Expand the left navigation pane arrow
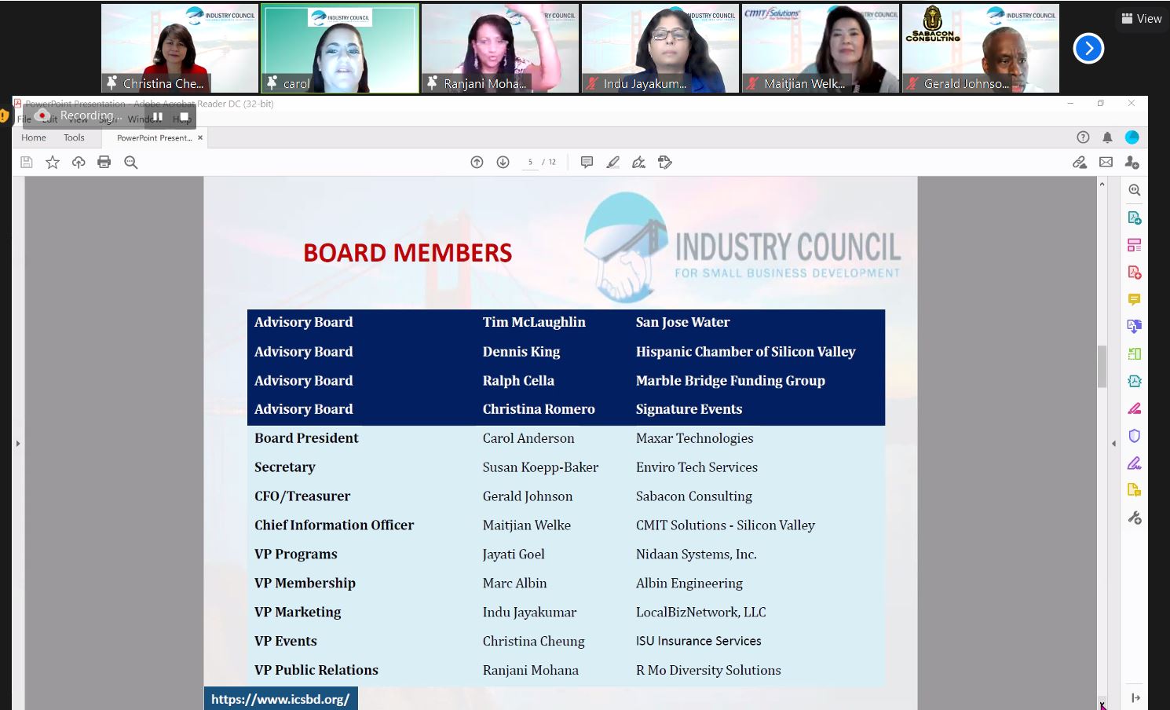This screenshot has width=1170, height=710. click(x=18, y=444)
